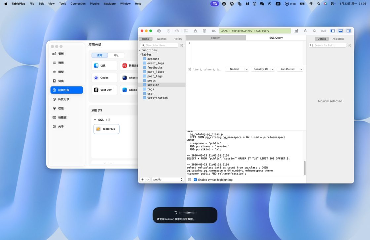370x240 pixels.
Task: Open the public schema selector
Action: [167, 180]
